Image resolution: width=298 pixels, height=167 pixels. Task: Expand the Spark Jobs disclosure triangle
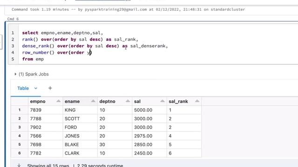pyautogui.click(x=15, y=74)
